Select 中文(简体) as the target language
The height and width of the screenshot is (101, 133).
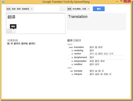(x=77, y=9)
